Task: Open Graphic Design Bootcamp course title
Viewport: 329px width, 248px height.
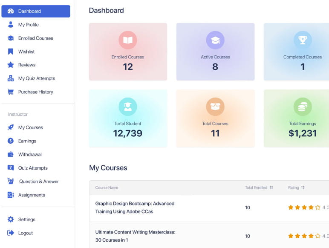Action: click(x=135, y=208)
